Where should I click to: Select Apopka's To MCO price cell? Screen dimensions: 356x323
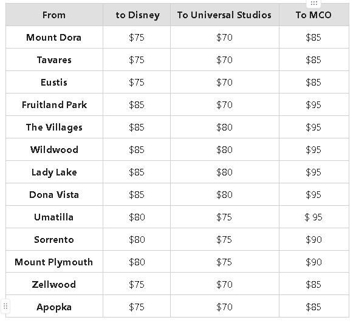pyautogui.click(x=314, y=306)
